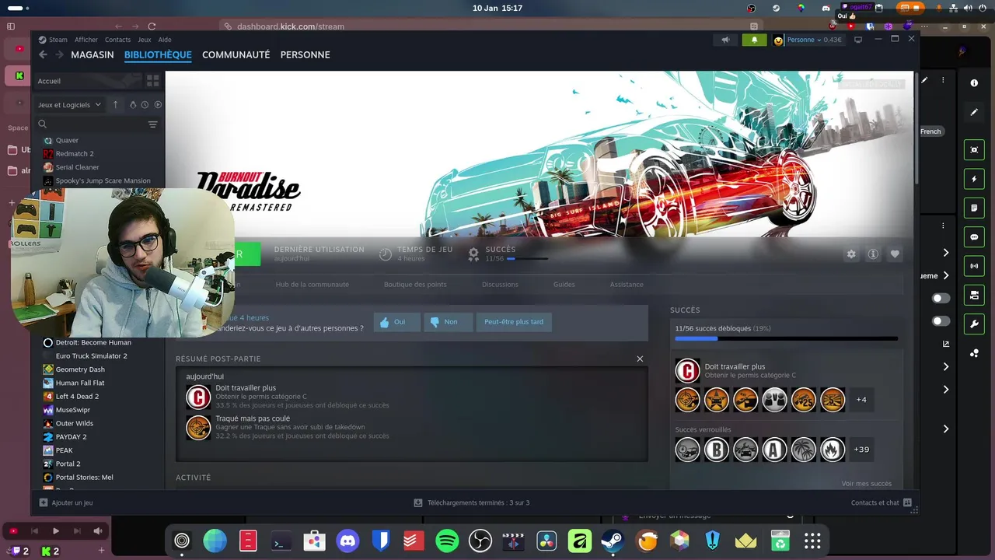995x560 pixels.
Task: Open game information icon
Action: click(x=873, y=254)
